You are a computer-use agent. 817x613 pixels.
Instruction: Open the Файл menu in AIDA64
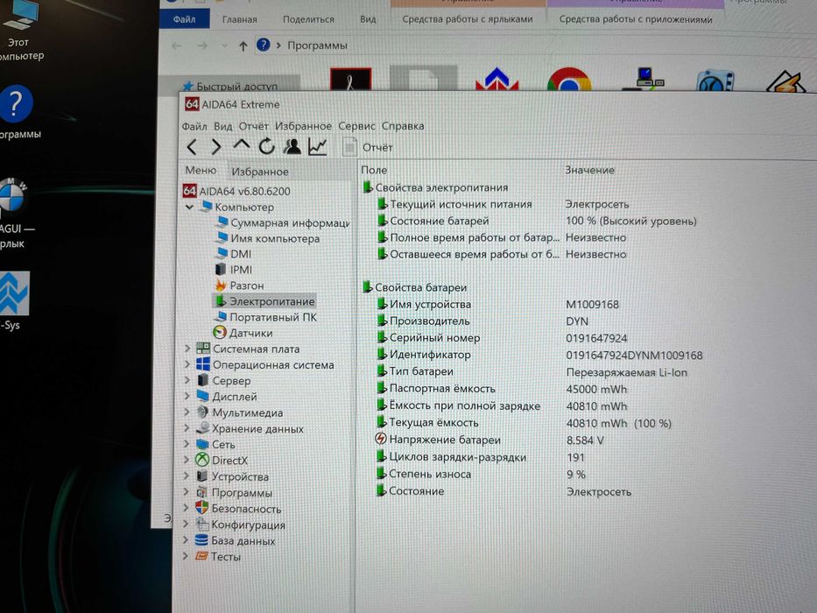[x=194, y=126]
